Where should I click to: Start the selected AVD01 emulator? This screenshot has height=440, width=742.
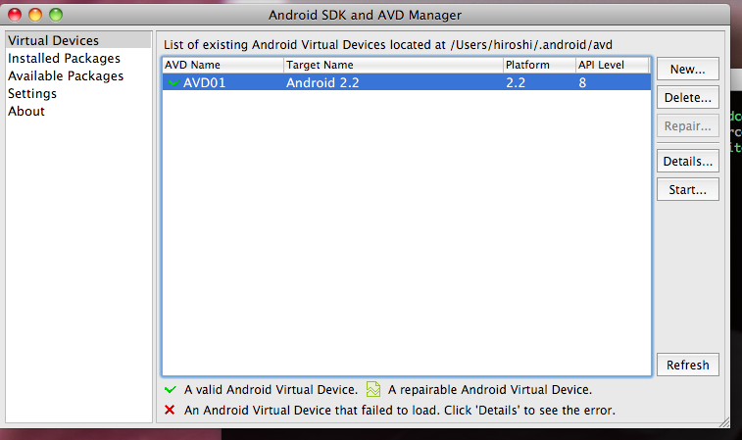(x=687, y=189)
